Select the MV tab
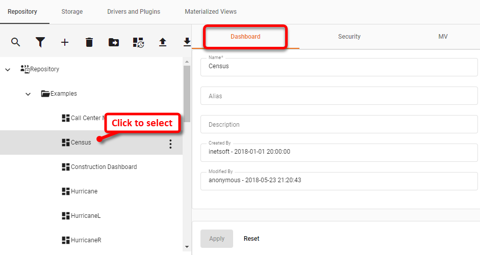The height and width of the screenshot is (255, 480). pyautogui.click(x=443, y=37)
